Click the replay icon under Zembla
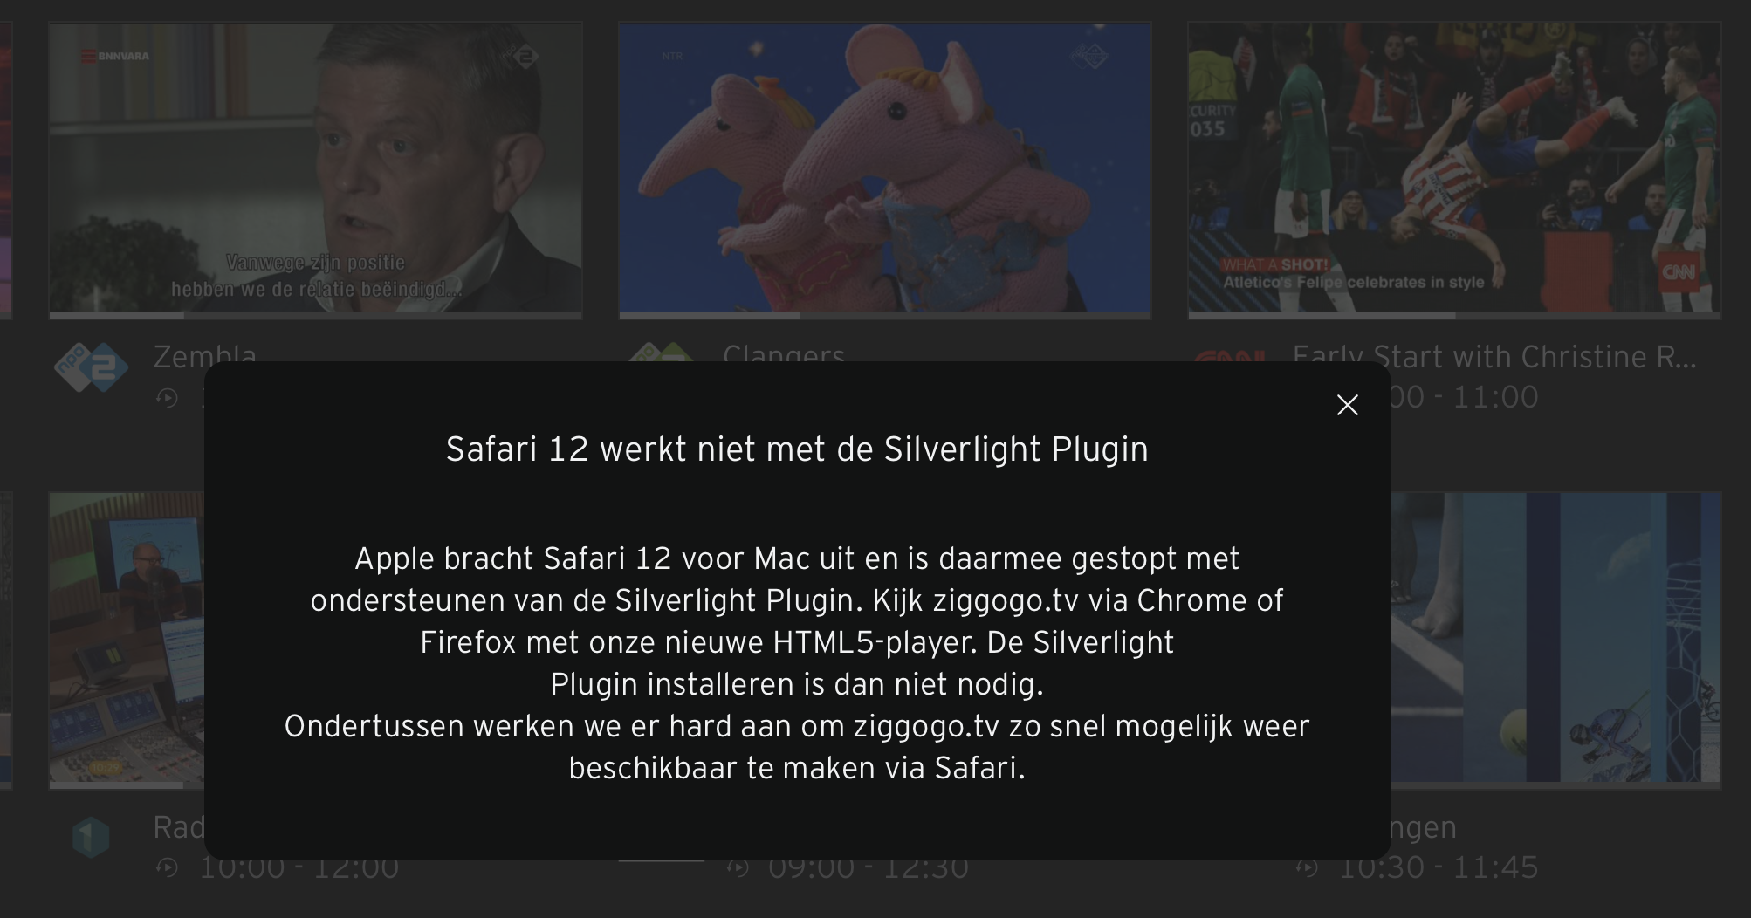Viewport: 1751px width, 918px height. tap(167, 398)
